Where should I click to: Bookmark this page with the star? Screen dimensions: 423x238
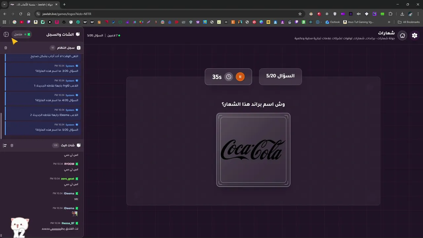click(x=300, y=14)
